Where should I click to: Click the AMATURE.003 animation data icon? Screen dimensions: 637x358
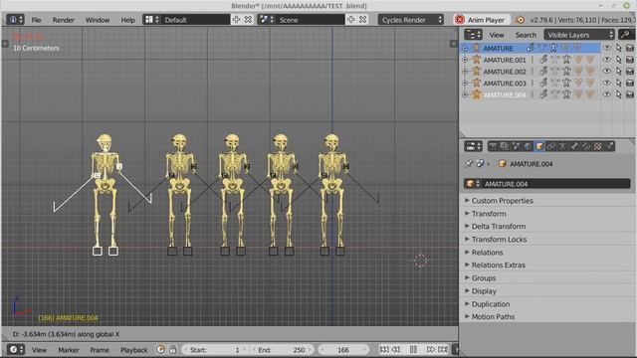543,84
